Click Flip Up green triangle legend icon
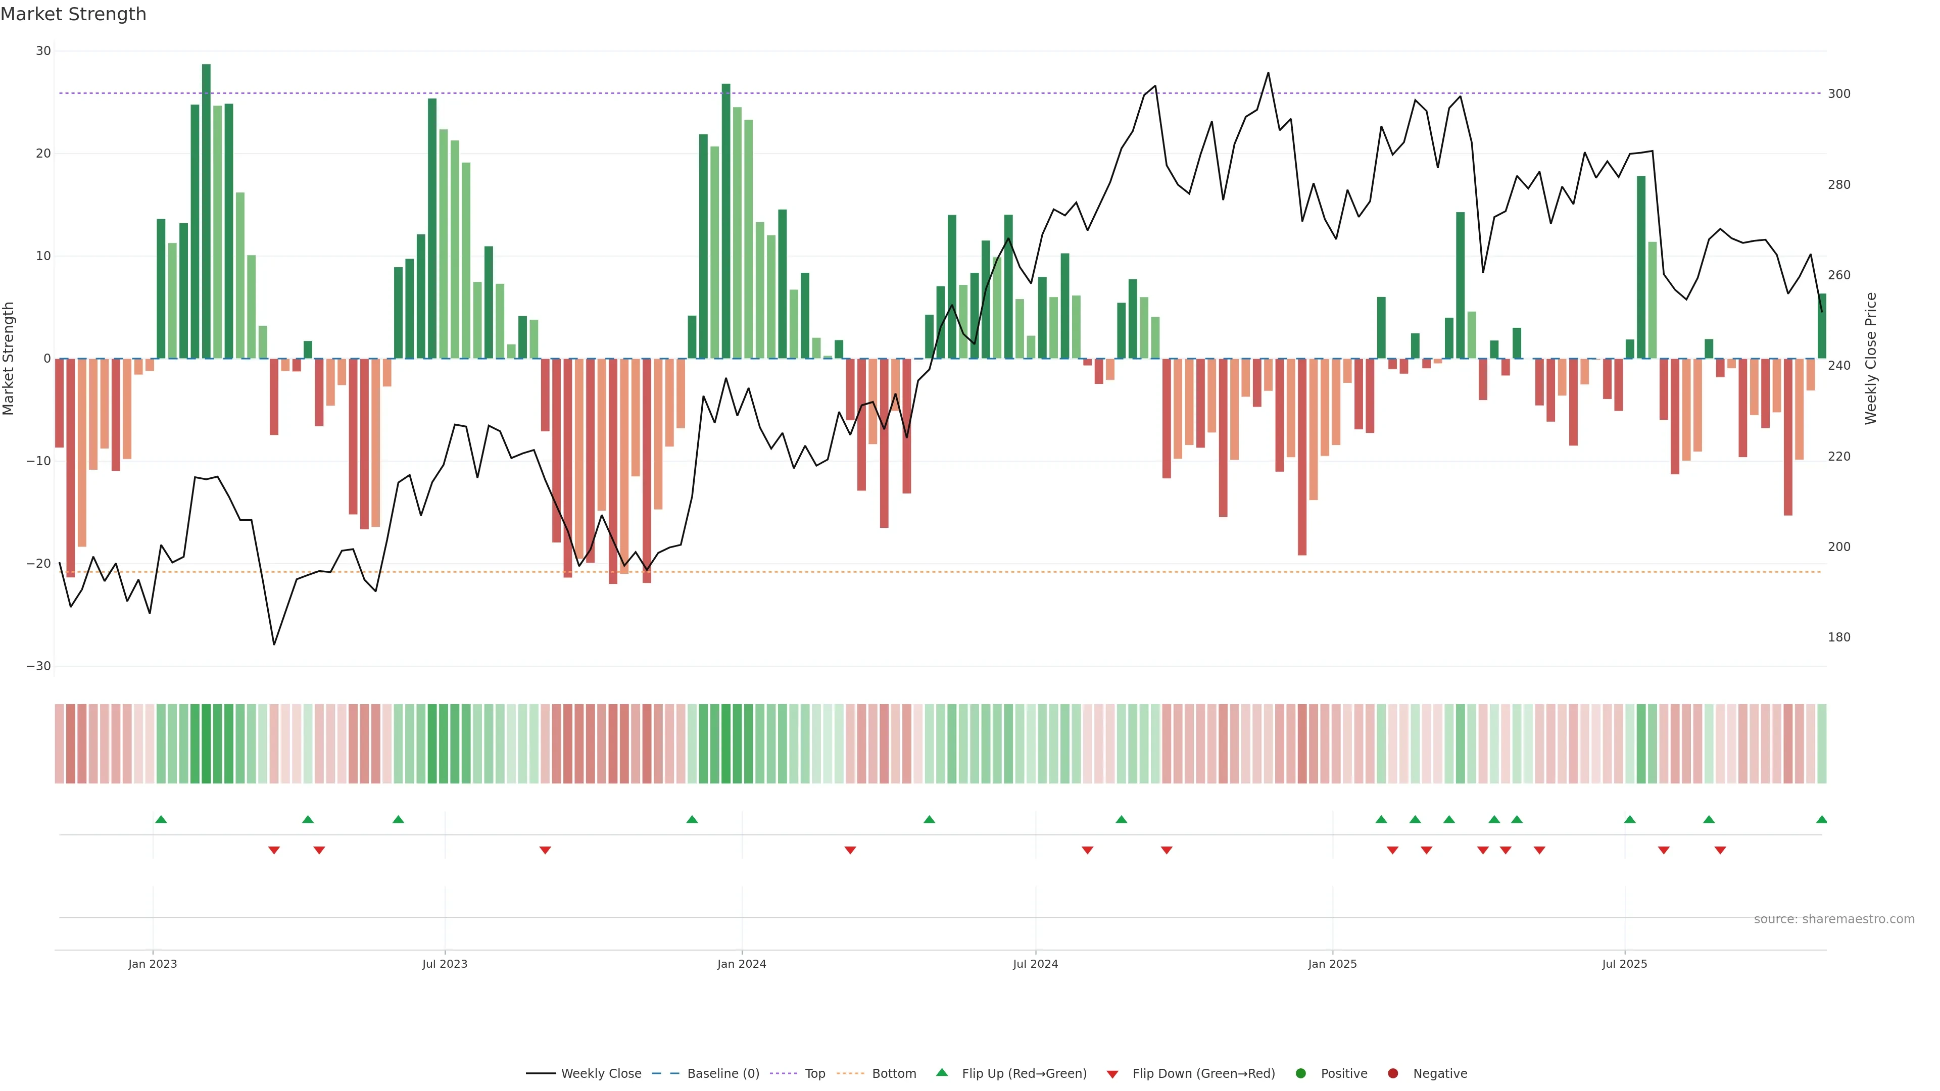This screenshot has width=1940, height=1091. click(x=941, y=1073)
